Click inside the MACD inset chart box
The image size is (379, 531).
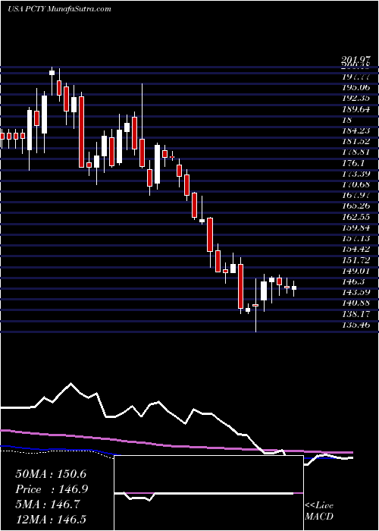tap(208, 493)
